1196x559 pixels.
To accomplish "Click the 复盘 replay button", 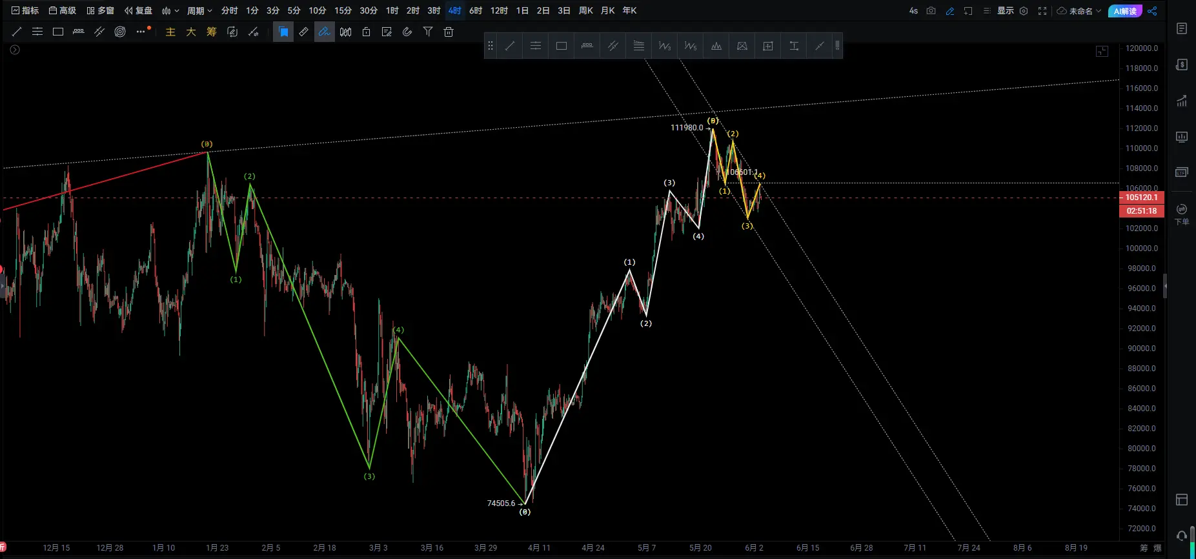I will click(138, 11).
